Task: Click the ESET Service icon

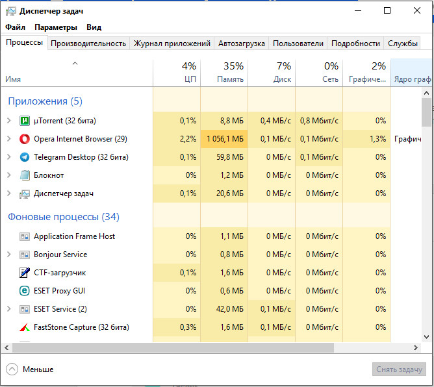Action: point(25,309)
